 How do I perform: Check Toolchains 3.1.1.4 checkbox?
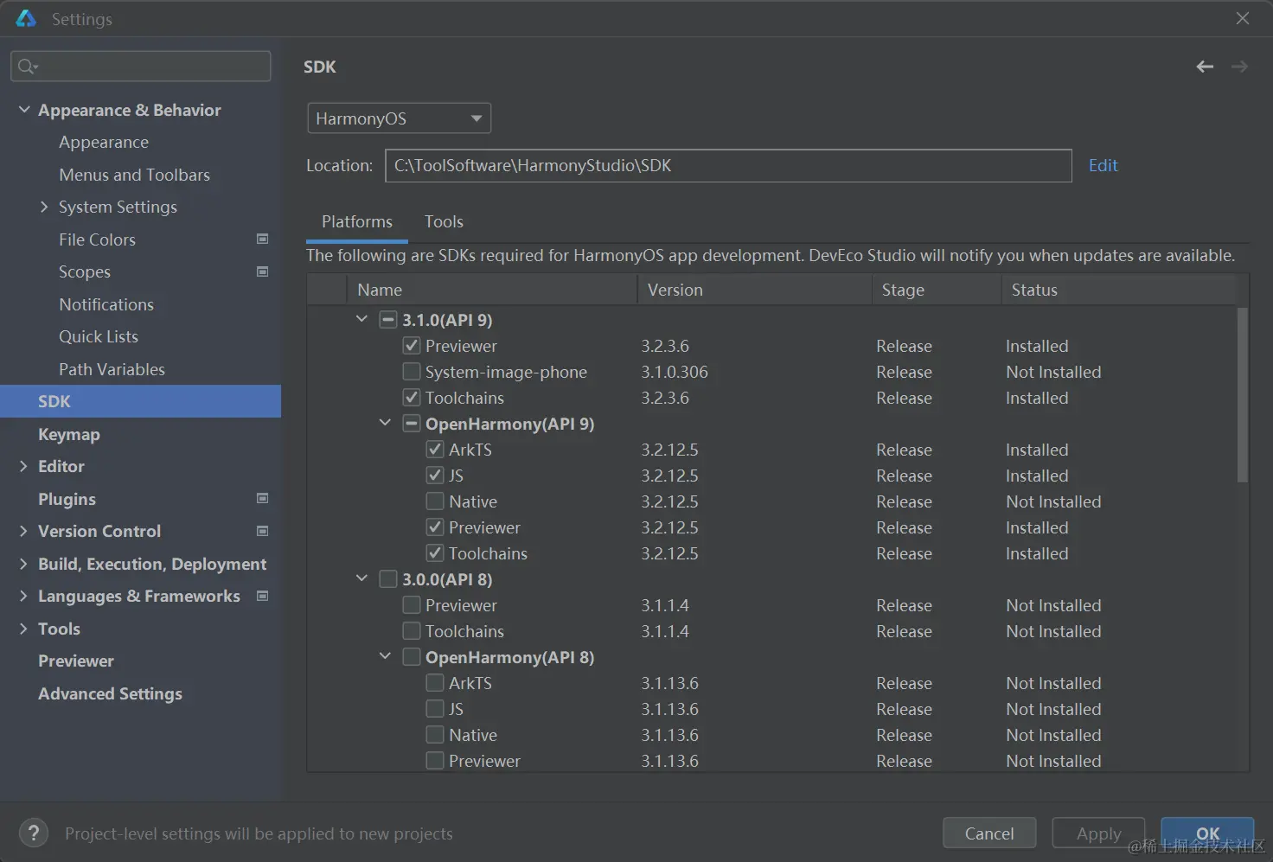(412, 631)
